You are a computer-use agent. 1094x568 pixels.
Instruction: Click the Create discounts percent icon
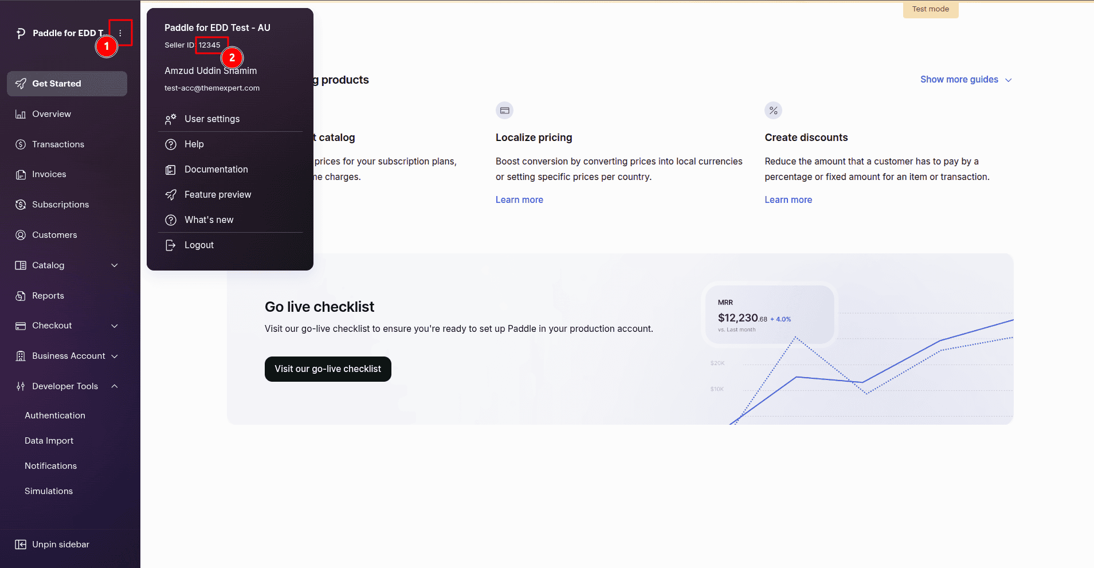coord(773,111)
